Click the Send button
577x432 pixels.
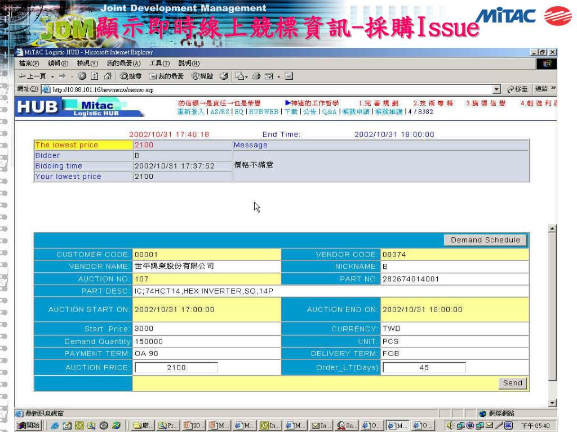tap(513, 382)
